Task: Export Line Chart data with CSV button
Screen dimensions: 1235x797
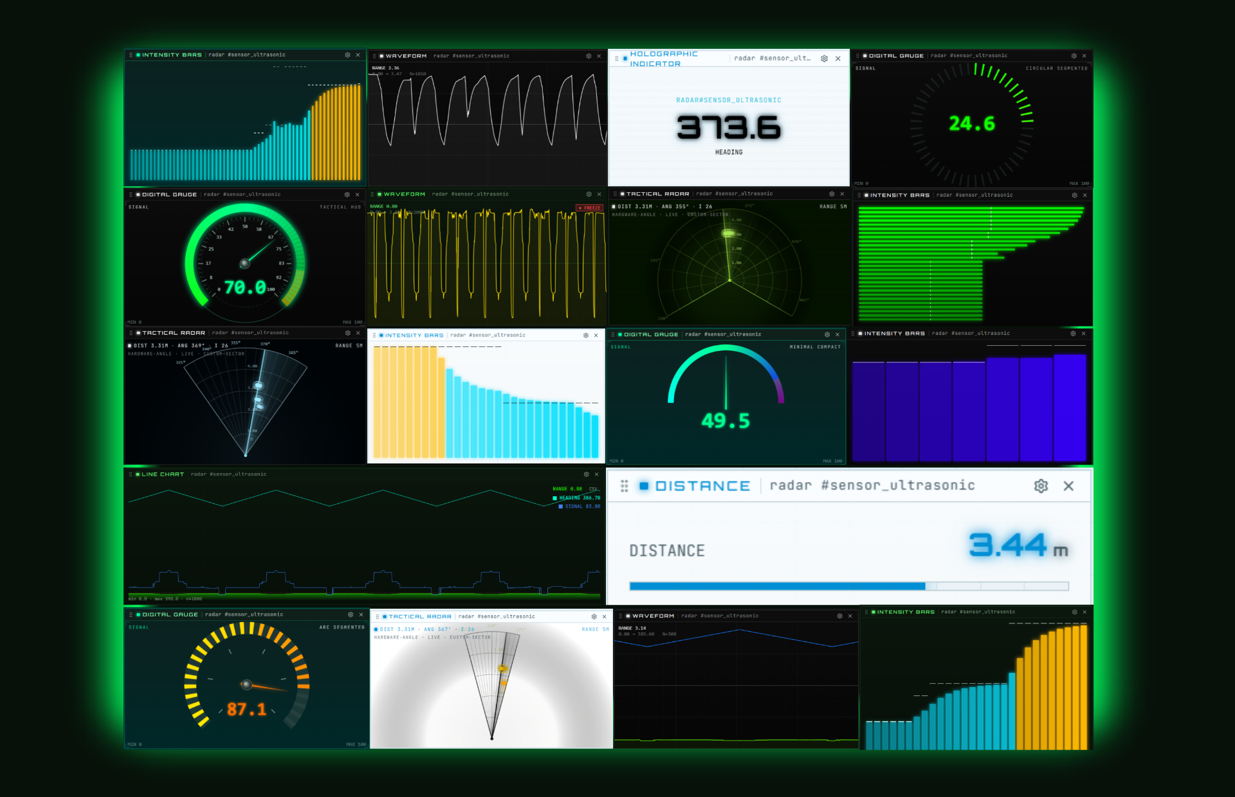Action: (593, 489)
